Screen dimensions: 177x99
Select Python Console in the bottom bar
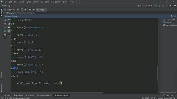61,95
